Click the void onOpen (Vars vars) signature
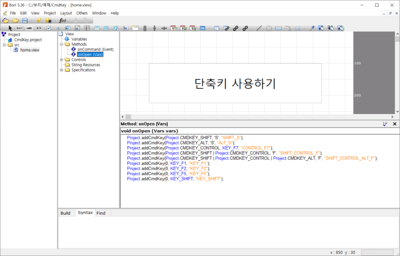 tap(149, 131)
